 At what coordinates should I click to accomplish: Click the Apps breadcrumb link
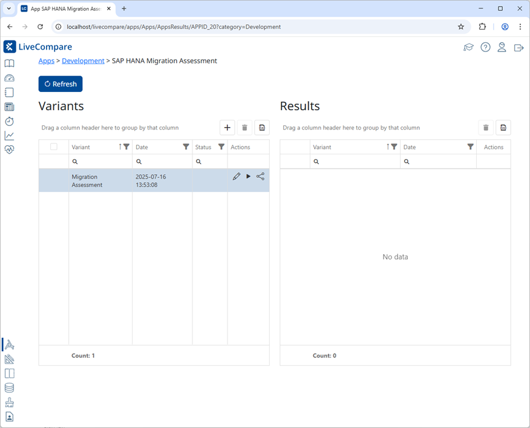click(x=46, y=61)
